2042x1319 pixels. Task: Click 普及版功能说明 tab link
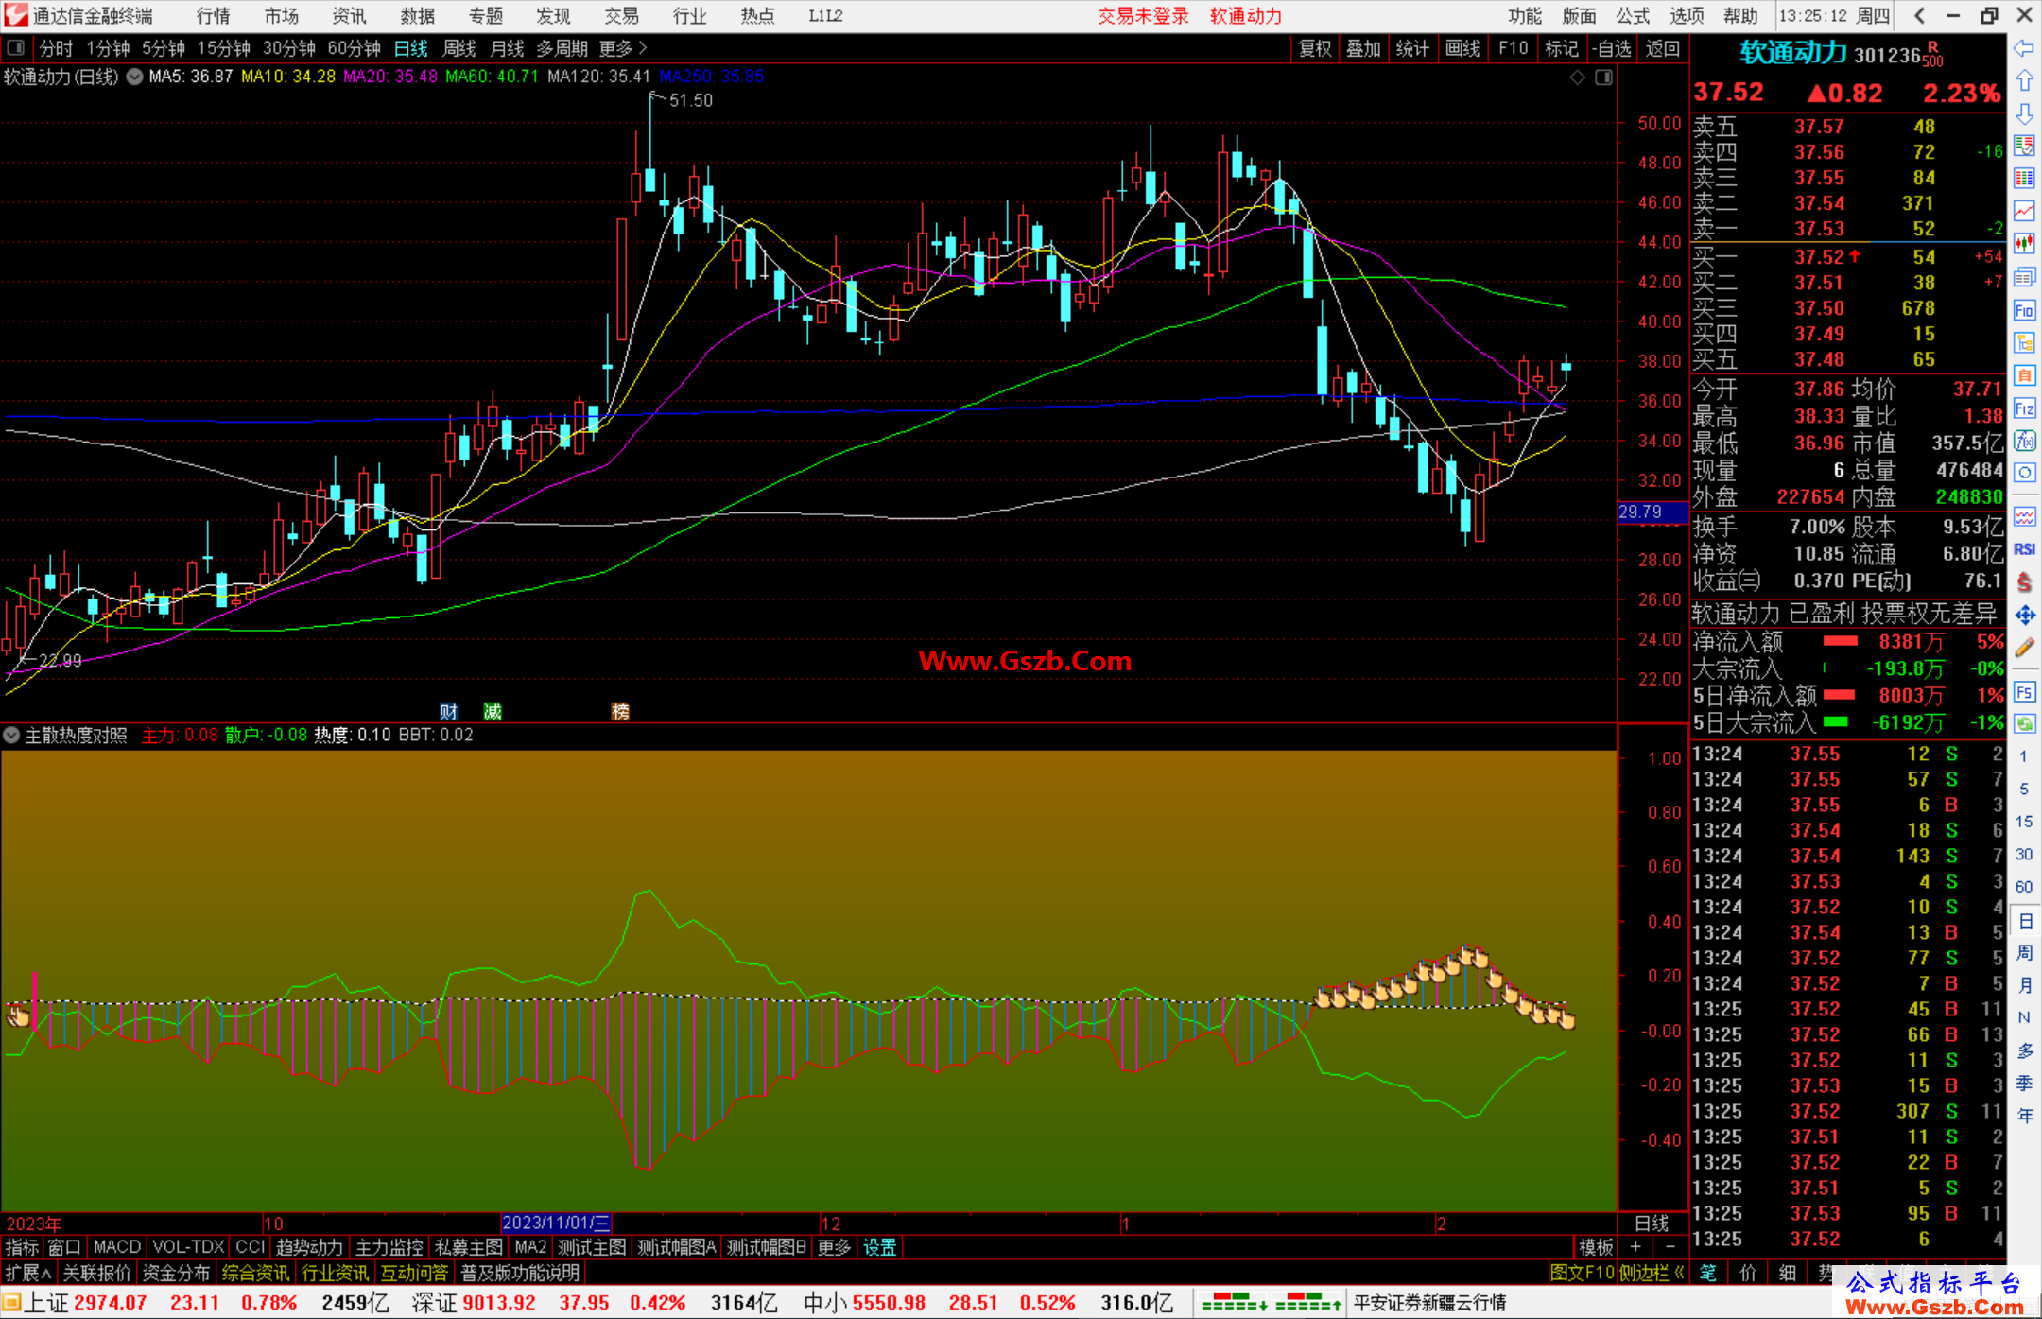(x=520, y=1273)
